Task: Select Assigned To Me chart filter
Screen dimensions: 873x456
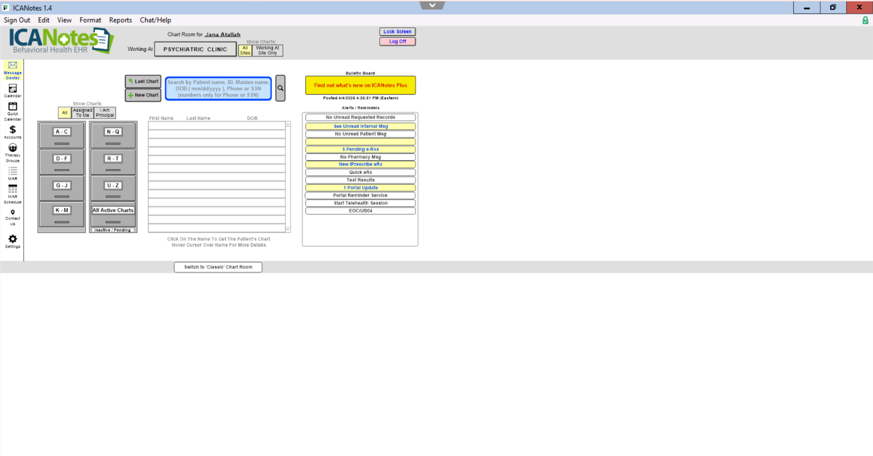Action: pyautogui.click(x=82, y=113)
